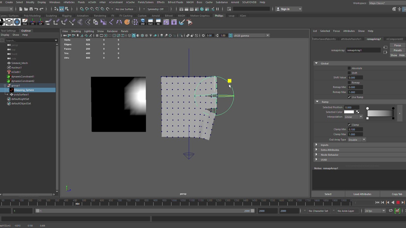Click the Outl outliner shelf icon
The height and width of the screenshot is (228, 406).
click(x=150, y=22)
